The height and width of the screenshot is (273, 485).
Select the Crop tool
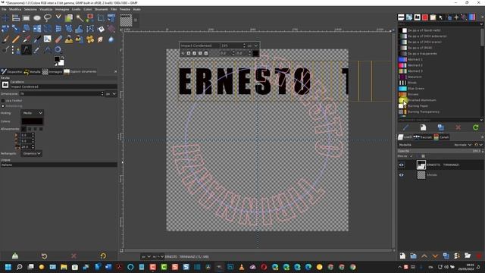[x=101, y=18]
